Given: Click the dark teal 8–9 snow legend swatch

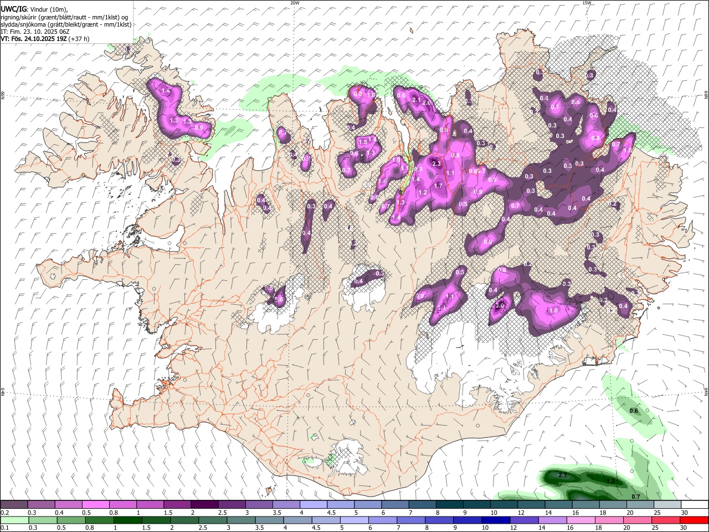Looking at the screenshot, I should (x=450, y=505).
